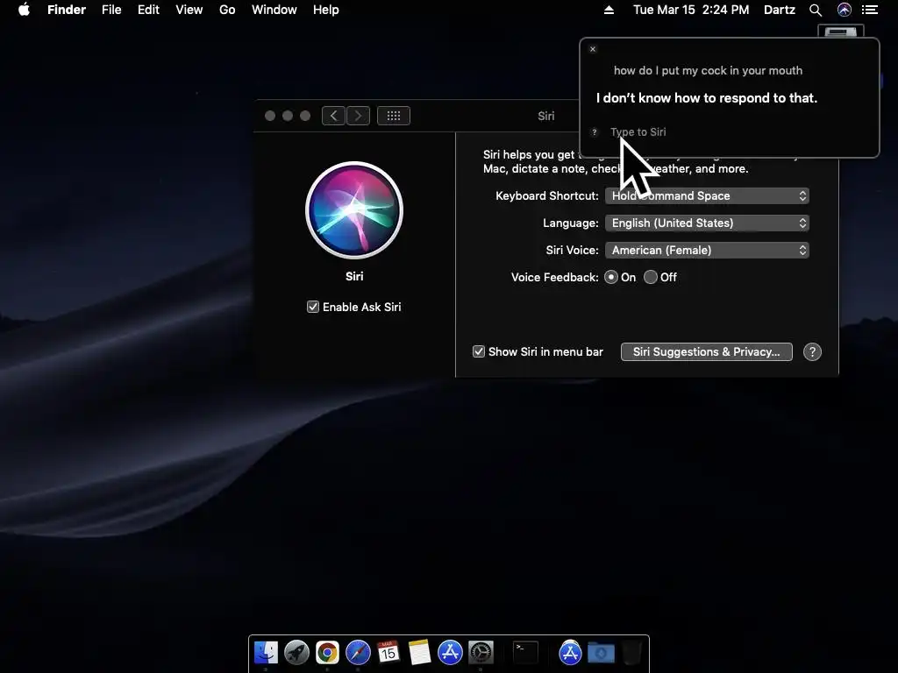
Task: Go back in System Preferences
Action: tap(333, 116)
